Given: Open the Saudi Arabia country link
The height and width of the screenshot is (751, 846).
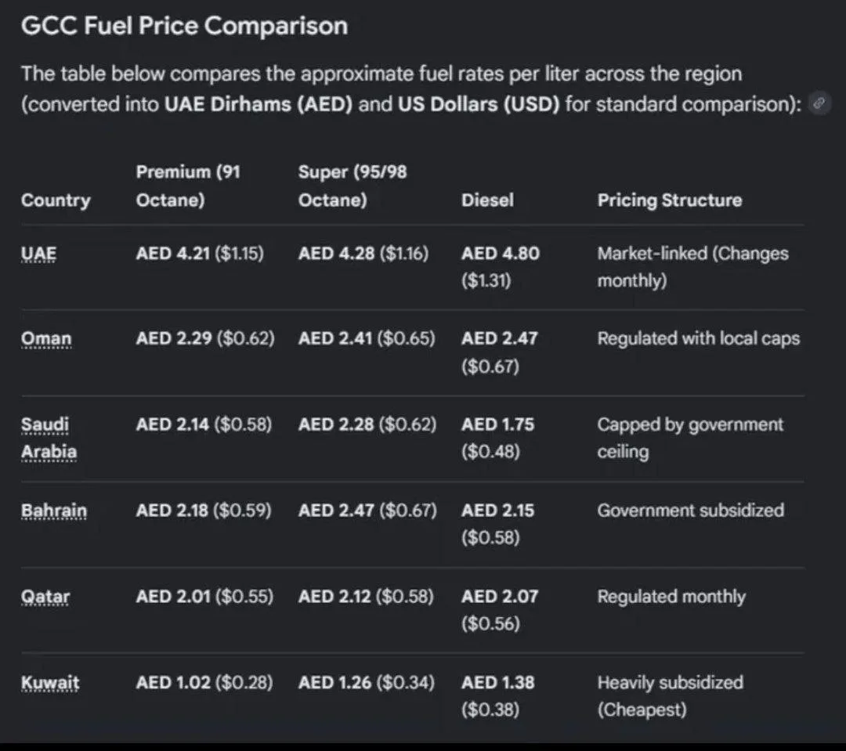Looking at the screenshot, I should pos(49,438).
